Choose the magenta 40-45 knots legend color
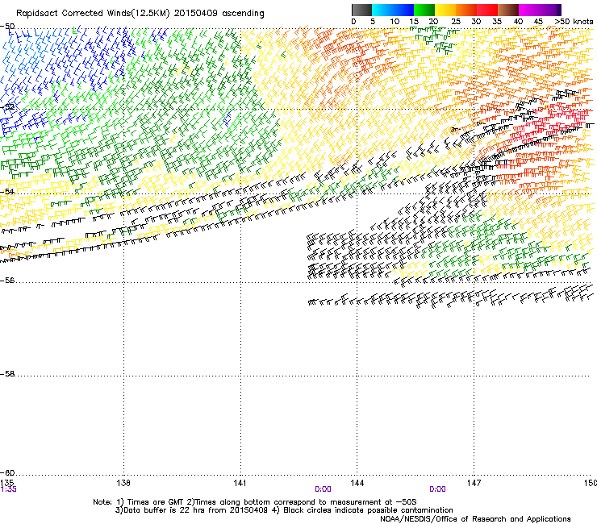This screenshot has width=597, height=524. coord(529,10)
